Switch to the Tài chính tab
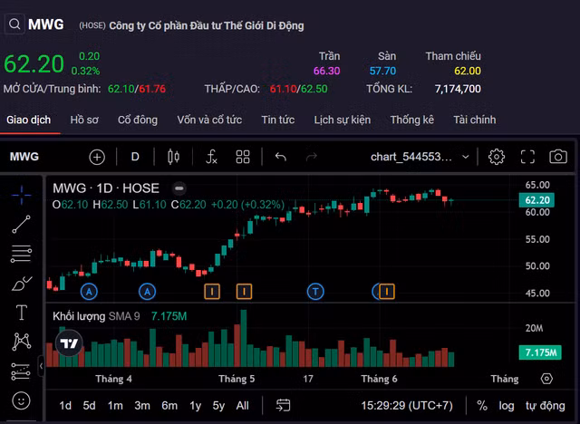The image size is (580, 424). (x=475, y=120)
